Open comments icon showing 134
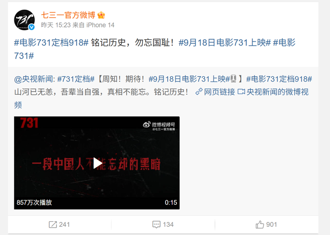330x235 pixels. (156, 224)
